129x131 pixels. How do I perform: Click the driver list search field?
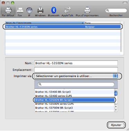[x=76, y=84]
